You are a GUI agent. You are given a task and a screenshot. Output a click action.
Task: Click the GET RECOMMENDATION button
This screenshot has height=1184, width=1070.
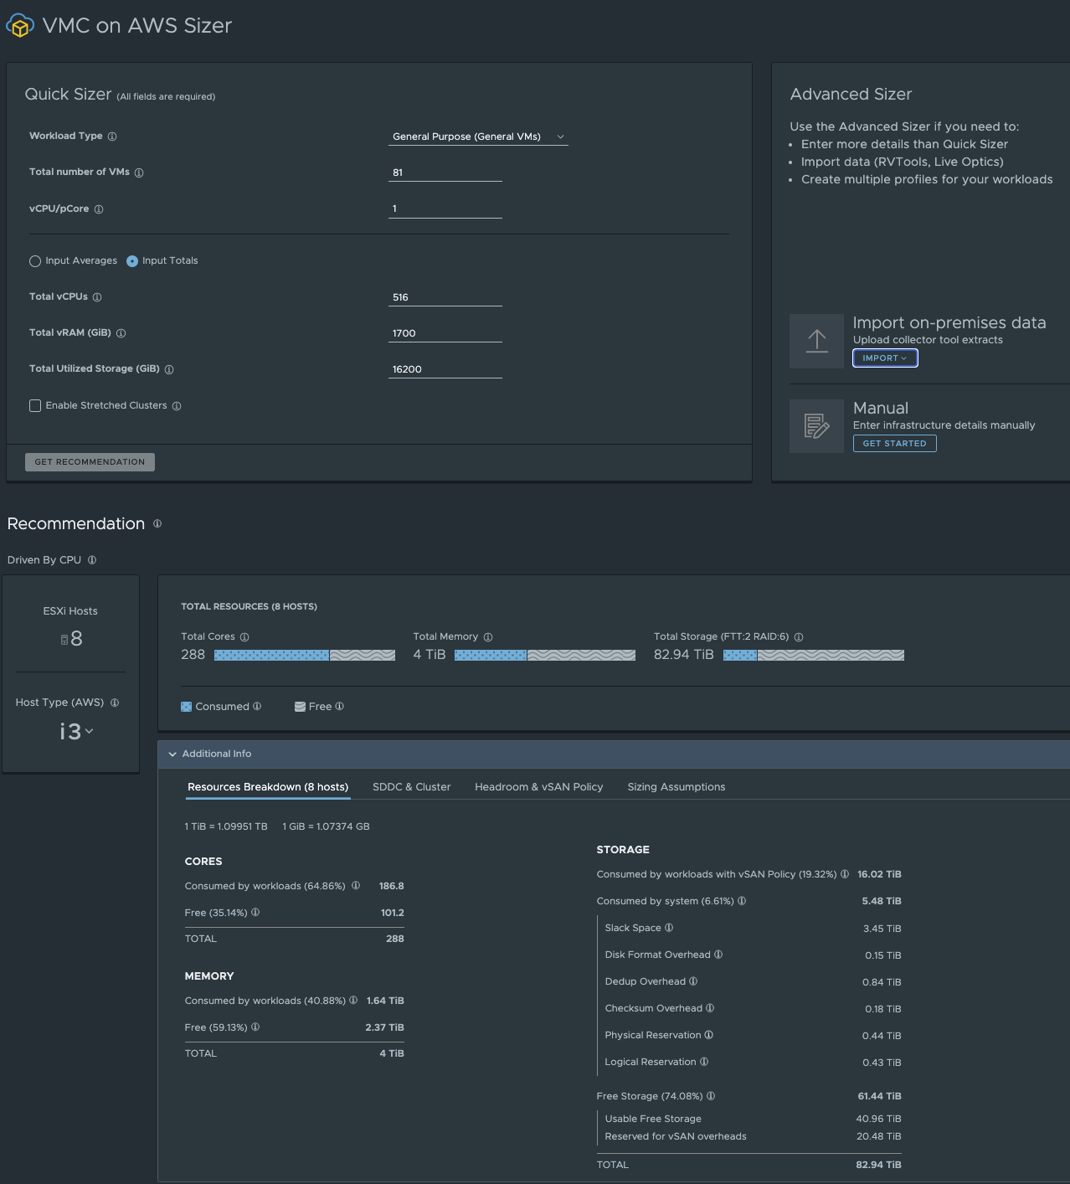(90, 462)
